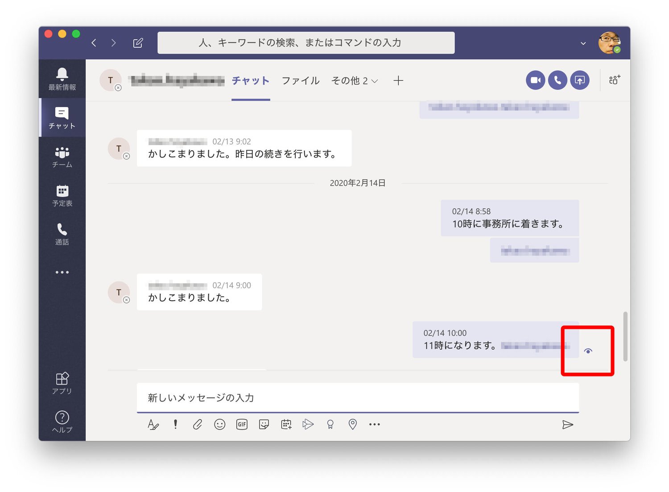Open more options in compose toolbar

pyautogui.click(x=374, y=424)
